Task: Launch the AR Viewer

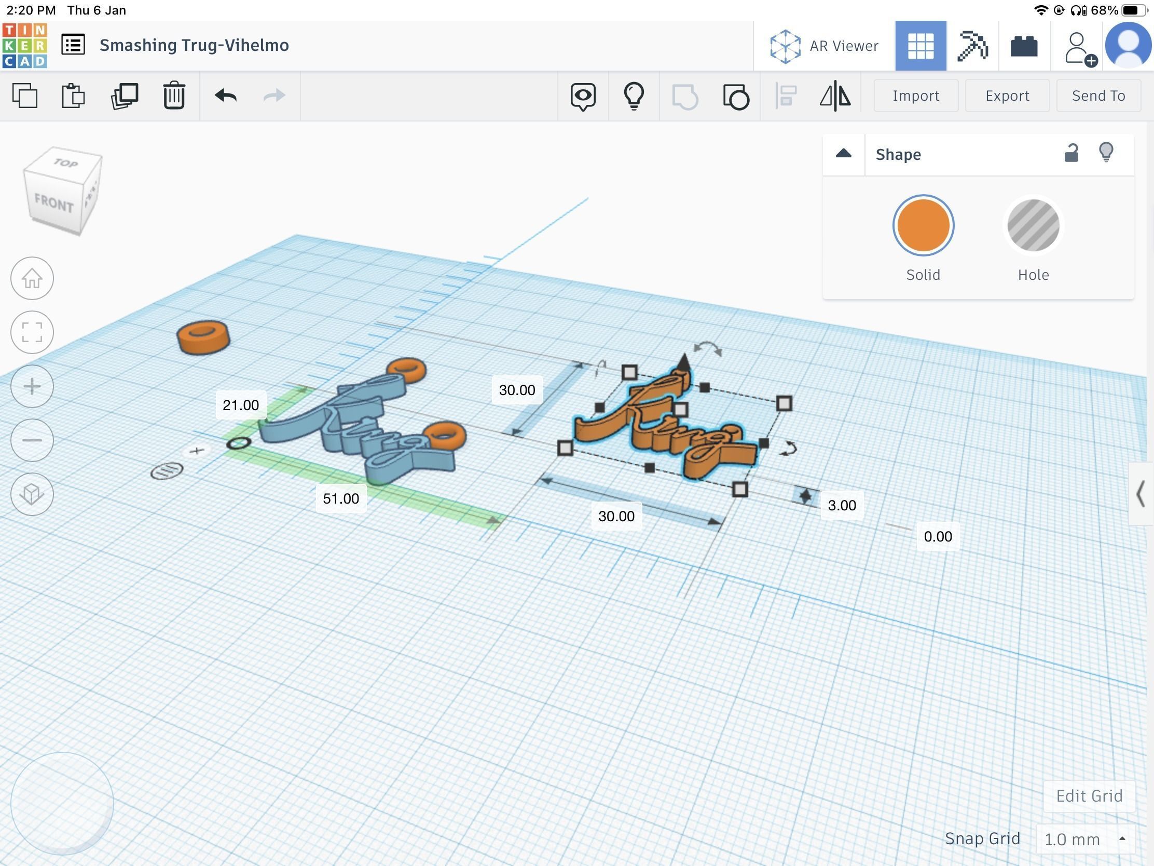Action: pyautogui.click(x=825, y=46)
